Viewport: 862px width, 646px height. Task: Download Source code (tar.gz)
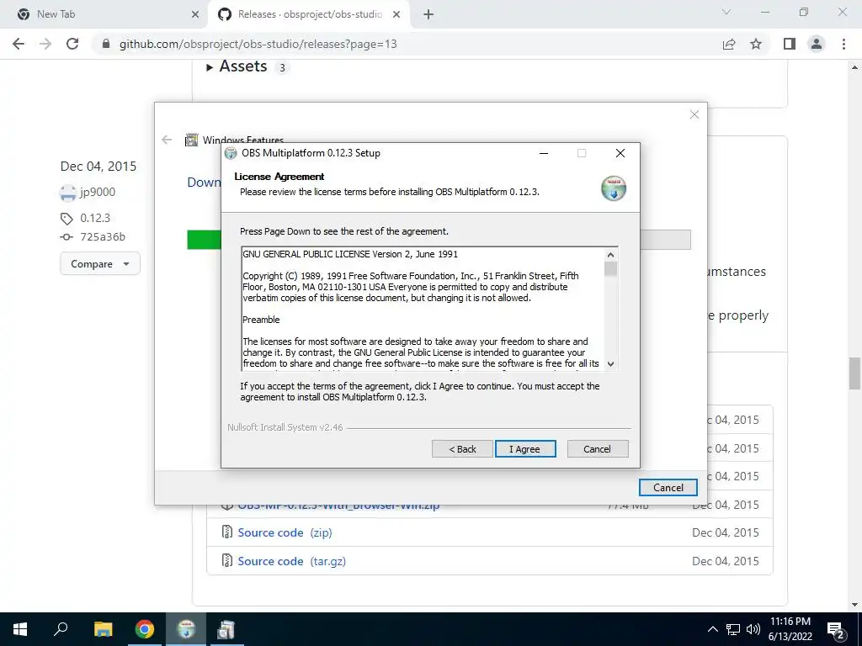291,561
